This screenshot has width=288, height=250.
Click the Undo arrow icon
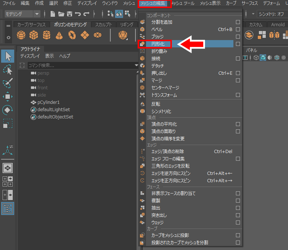click(78, 14)
